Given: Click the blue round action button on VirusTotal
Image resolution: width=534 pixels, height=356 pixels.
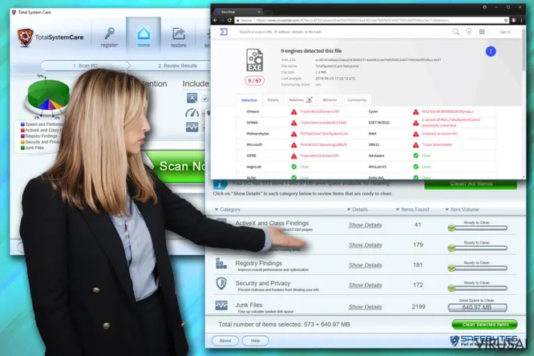Looking at the screenshot, I should [491, 51].
